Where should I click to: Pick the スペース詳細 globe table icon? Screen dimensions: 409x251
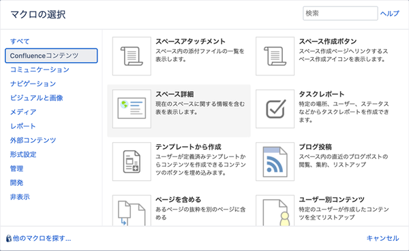tap(132, 109)
